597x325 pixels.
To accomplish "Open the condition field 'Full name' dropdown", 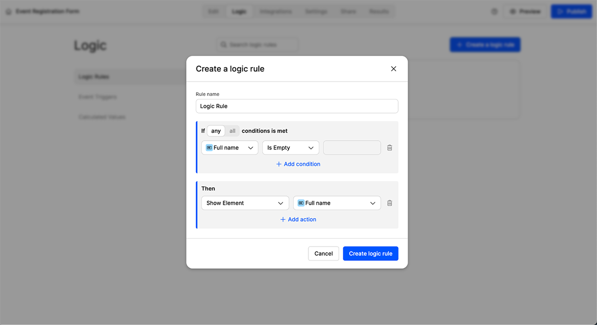I will click(230, 148).
